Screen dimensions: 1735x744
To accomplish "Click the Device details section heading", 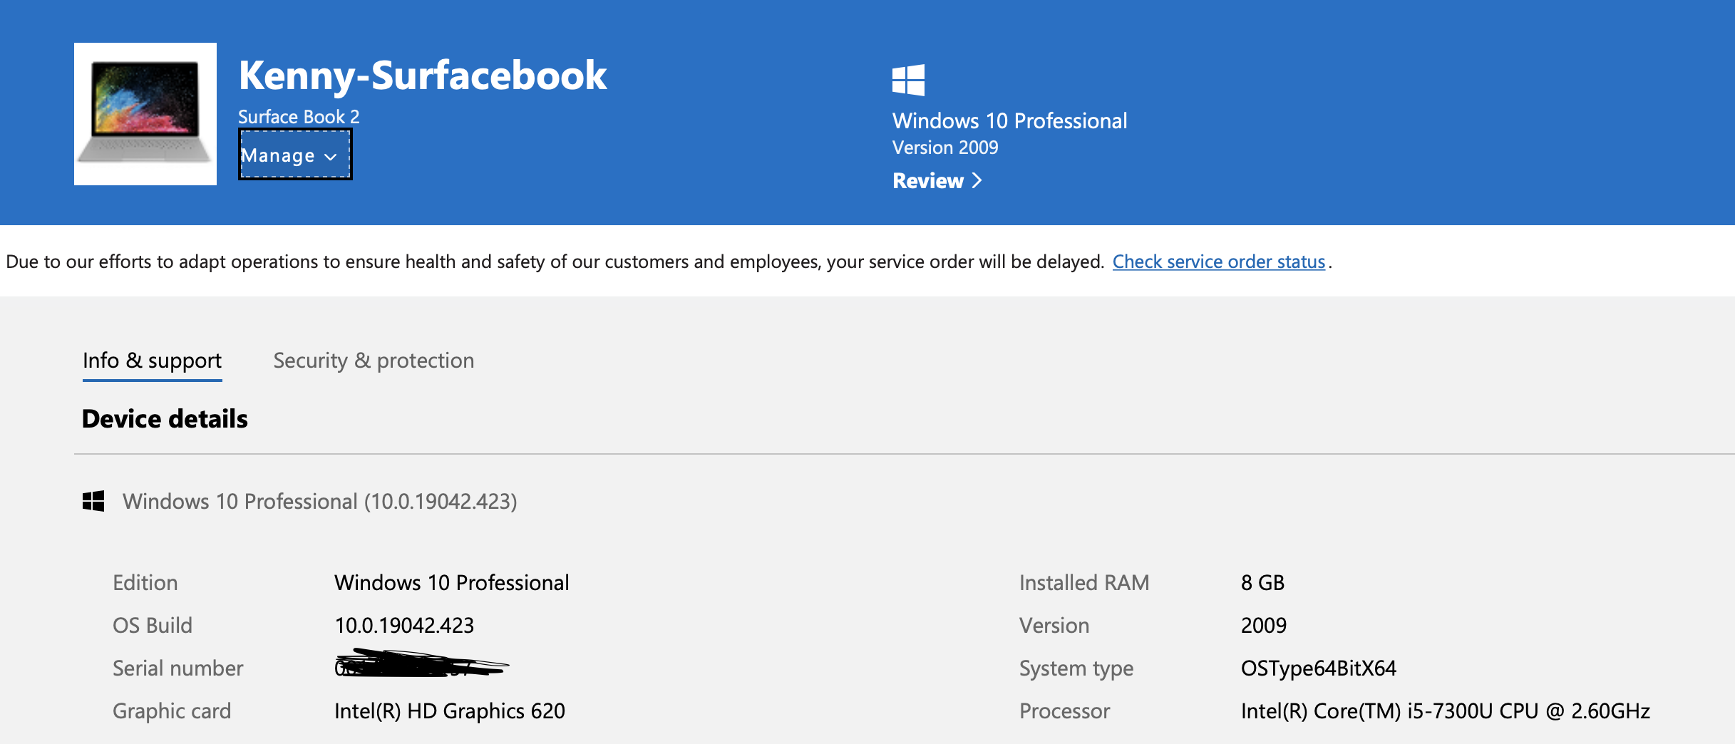I will click(x=165, y=419).
